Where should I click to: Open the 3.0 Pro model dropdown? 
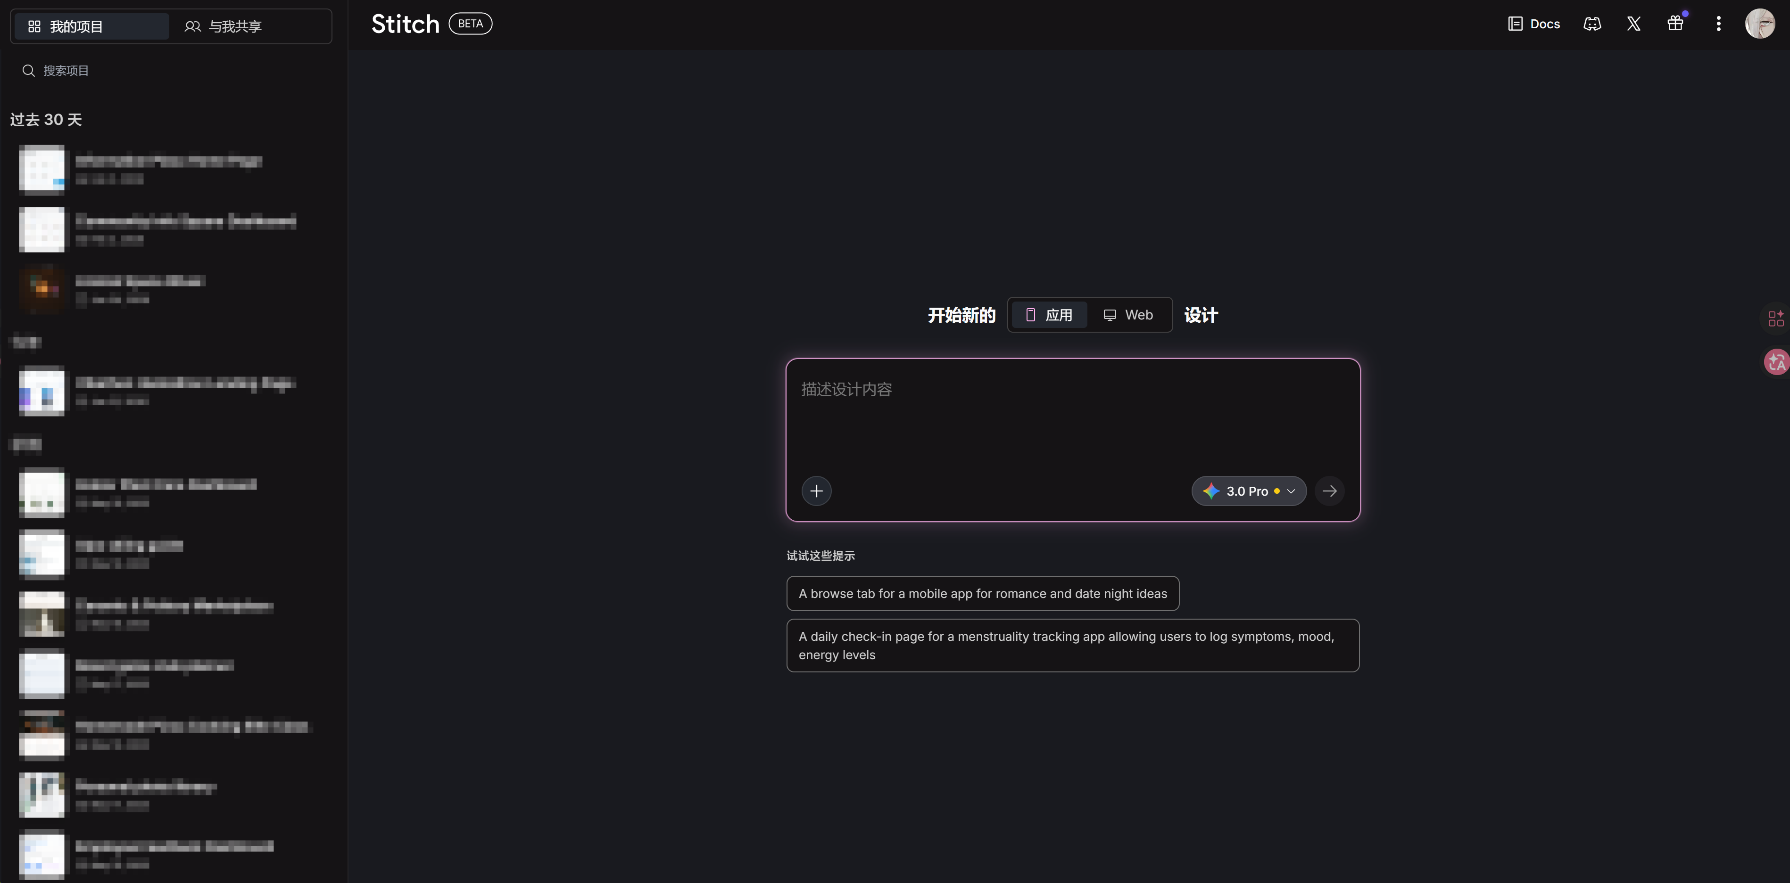pyautogui.click(x=1249, y=491)
